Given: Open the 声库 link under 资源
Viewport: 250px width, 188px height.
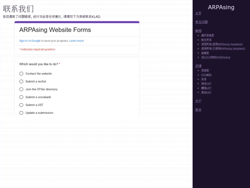Looking at the screenshot, I should point(204,79).
